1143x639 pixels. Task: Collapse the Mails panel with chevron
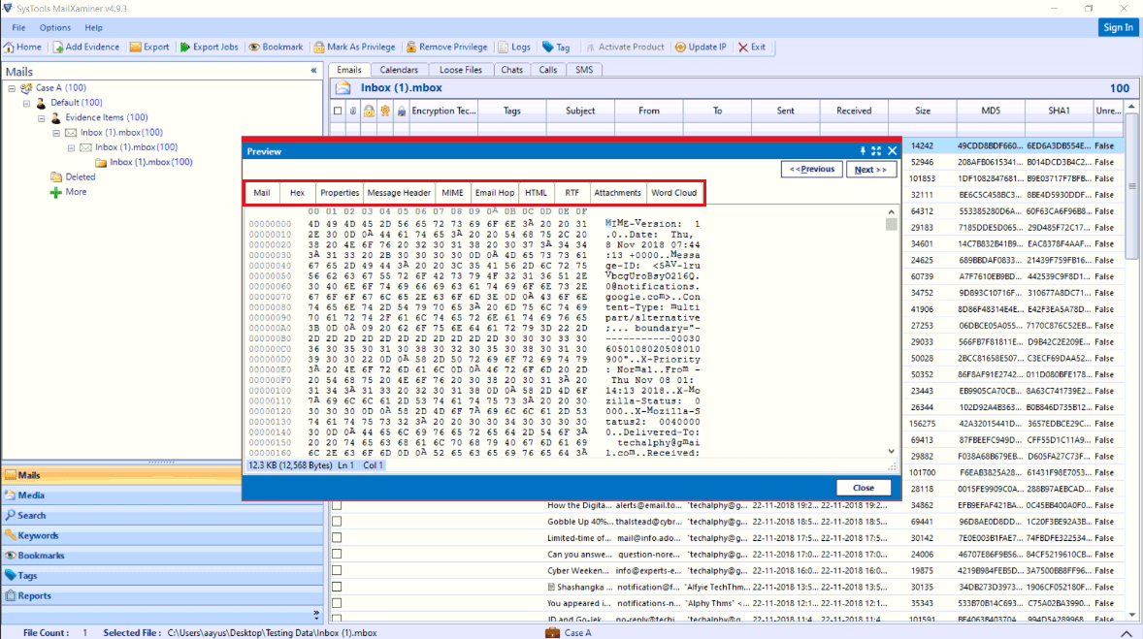pos(314,72)
